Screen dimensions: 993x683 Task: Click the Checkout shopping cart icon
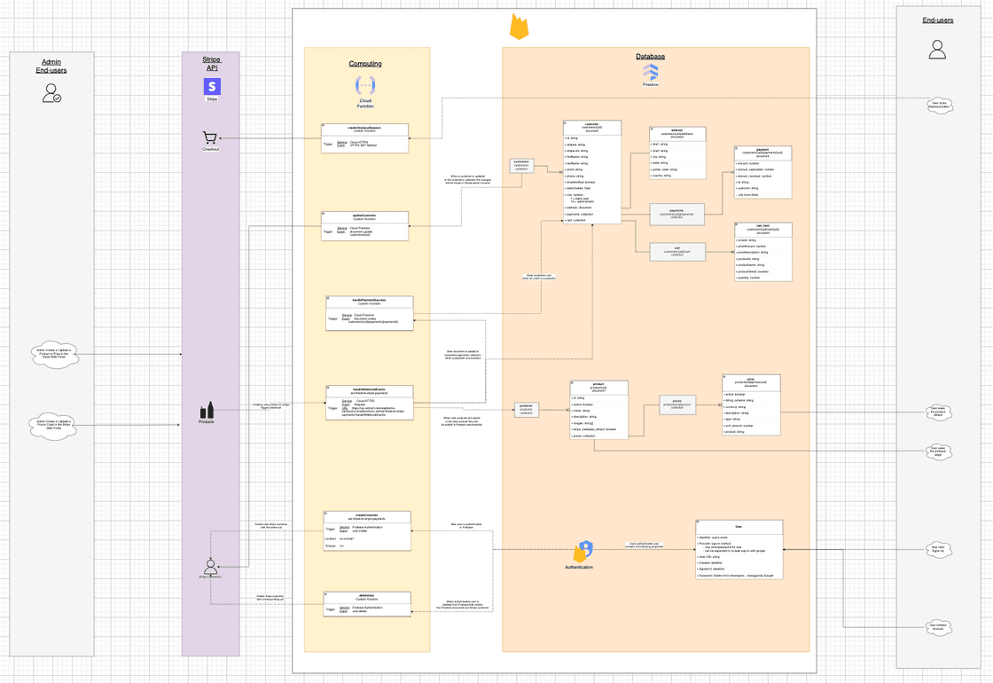209,137
